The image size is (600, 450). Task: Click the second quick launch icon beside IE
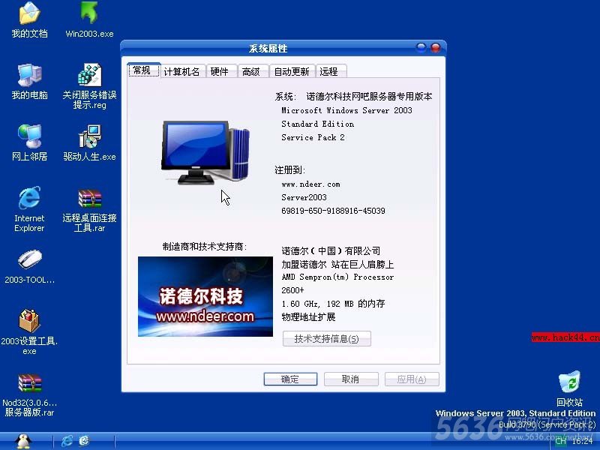pyautogui.click(x=84, y=441)
